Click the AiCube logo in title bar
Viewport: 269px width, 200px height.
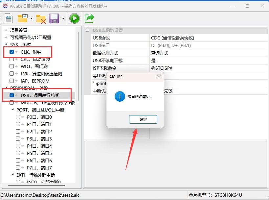pyautogui.click(x=5, y=6)
